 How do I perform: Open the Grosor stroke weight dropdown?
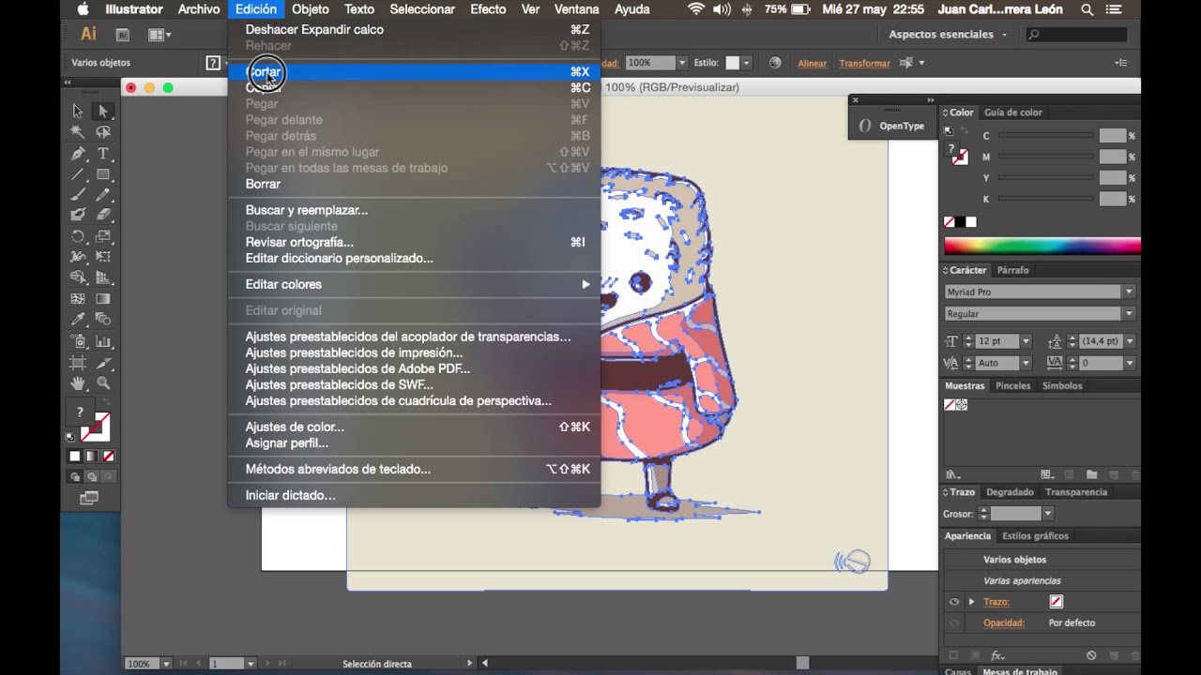1048,514
